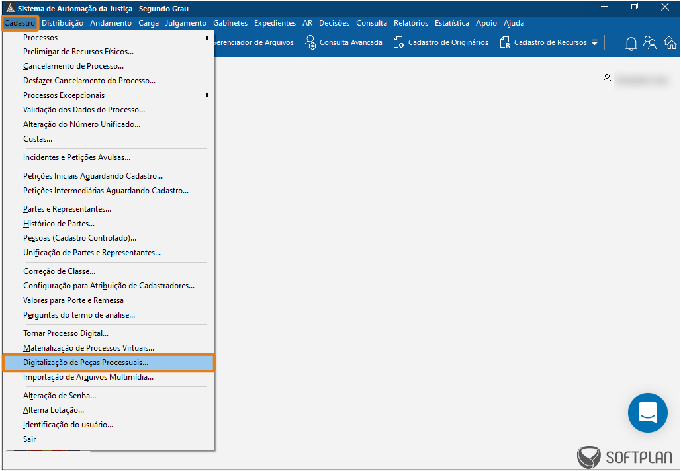
Task: Choose Partes e Representantes
Action: (x=109, y=209)
